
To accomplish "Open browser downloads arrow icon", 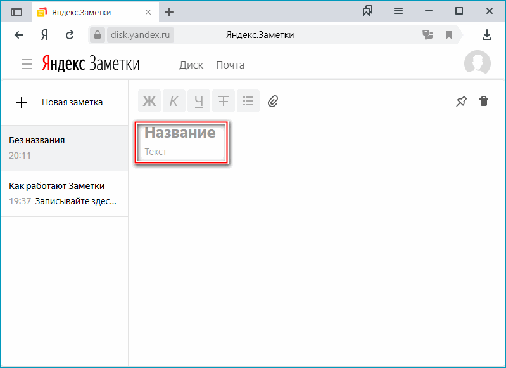I will point(487,35).
